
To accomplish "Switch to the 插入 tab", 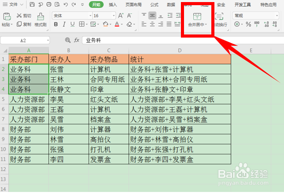I will pos(113,5).
